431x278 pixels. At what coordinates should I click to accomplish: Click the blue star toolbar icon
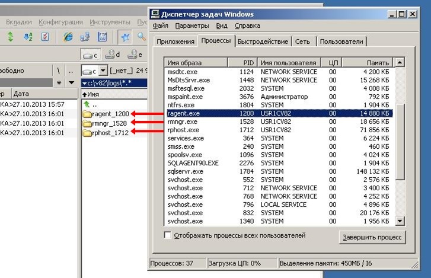(125, 37)
